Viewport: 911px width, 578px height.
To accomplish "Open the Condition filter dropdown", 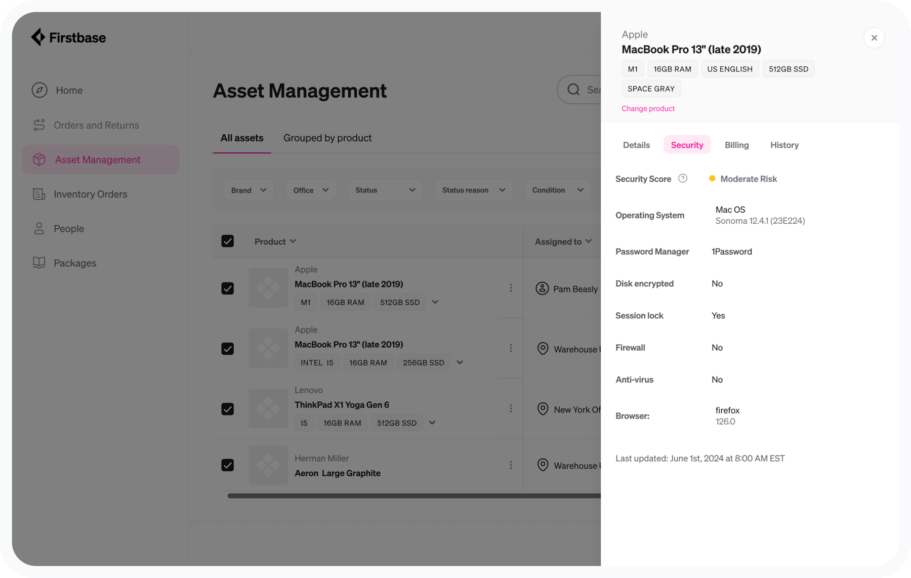I will click(557, 190).
